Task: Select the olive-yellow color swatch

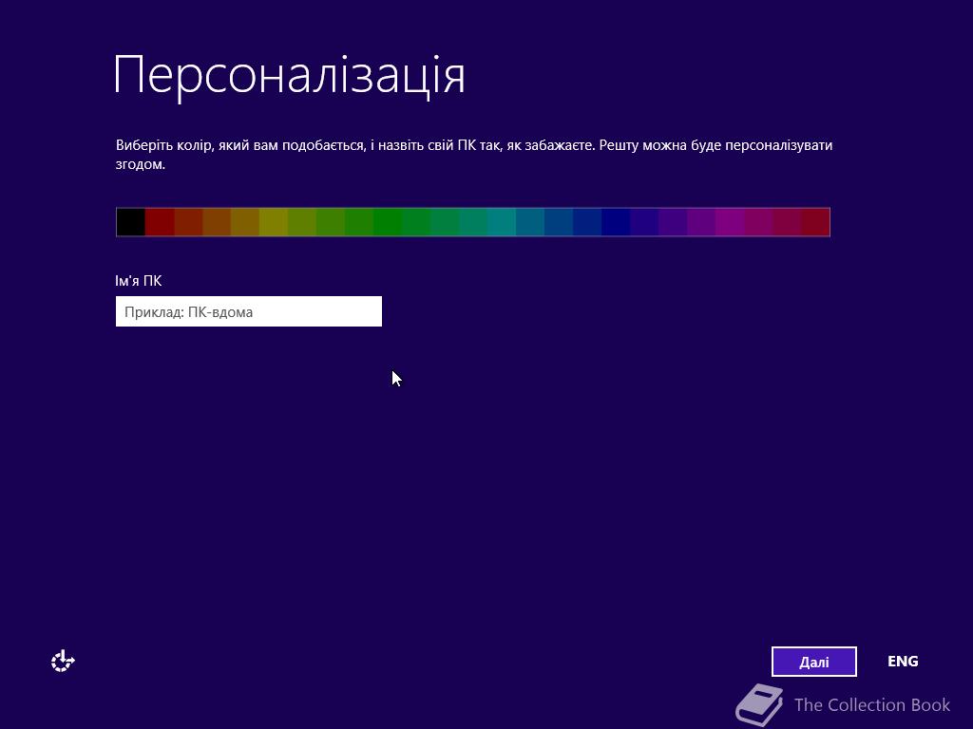Action: (x=274, y=222)
